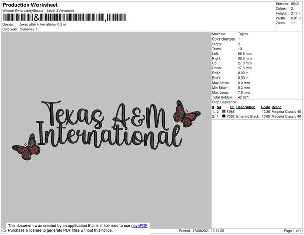Click the Width value '6.81 in'
Screen dimensions: 304x235
point(296,18)
